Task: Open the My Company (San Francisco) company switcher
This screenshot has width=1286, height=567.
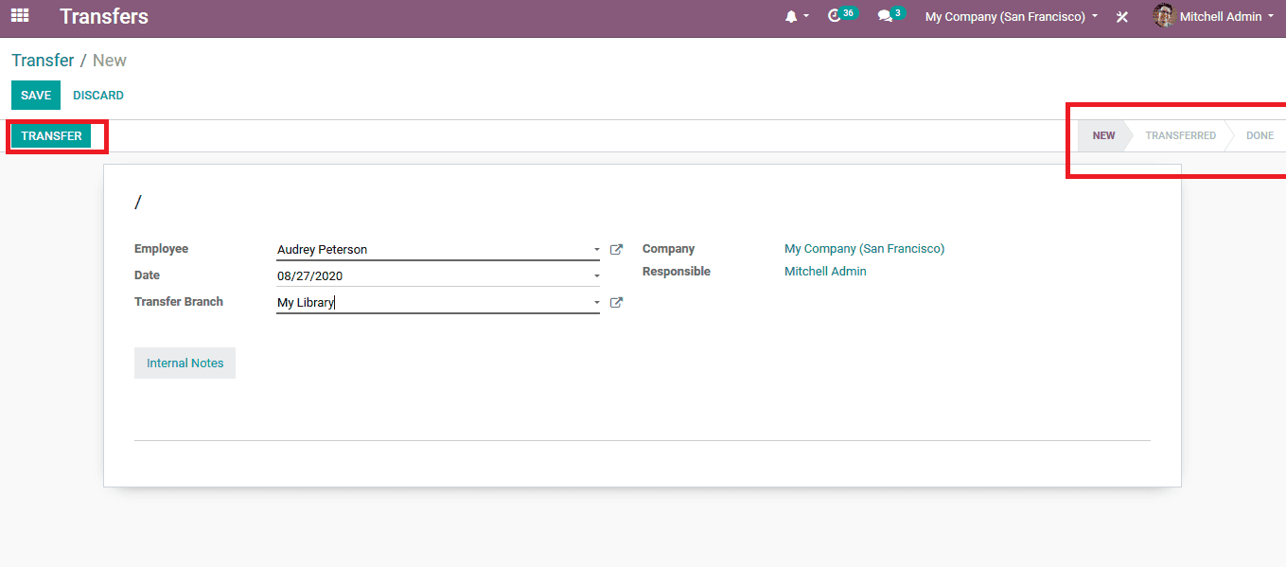Action: (x=1012, y=16)
